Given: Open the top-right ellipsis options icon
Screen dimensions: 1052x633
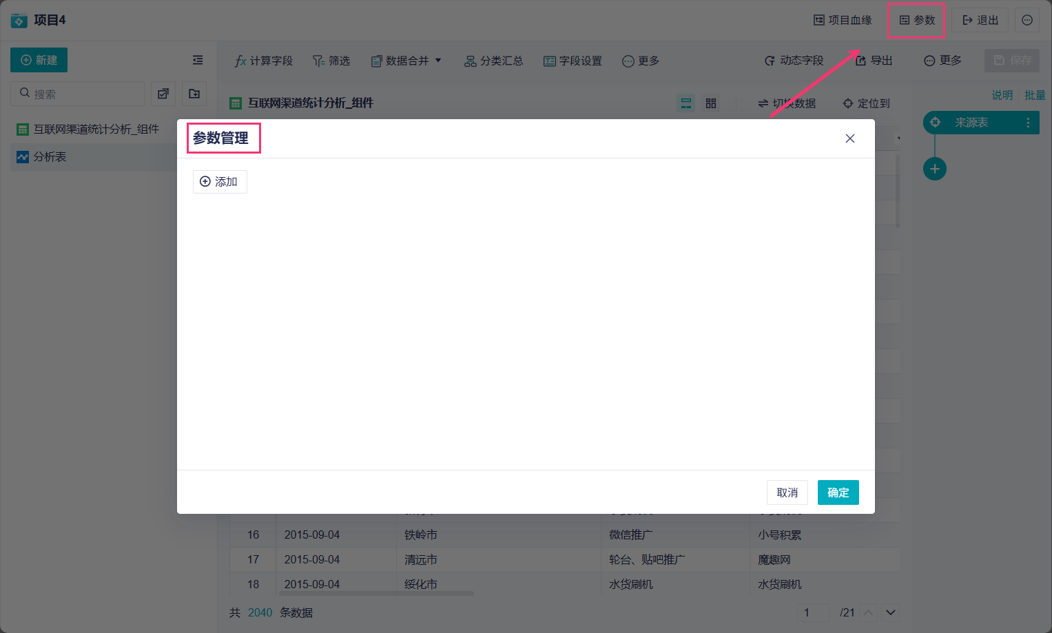Looking at the screenshot, I should click(x=1027, y=20).
